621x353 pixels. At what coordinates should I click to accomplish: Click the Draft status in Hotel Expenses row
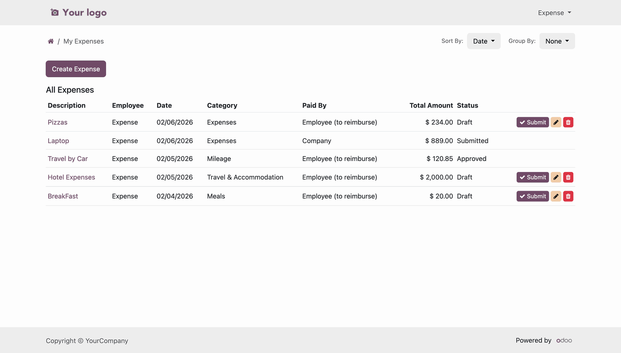click(464, 177)
